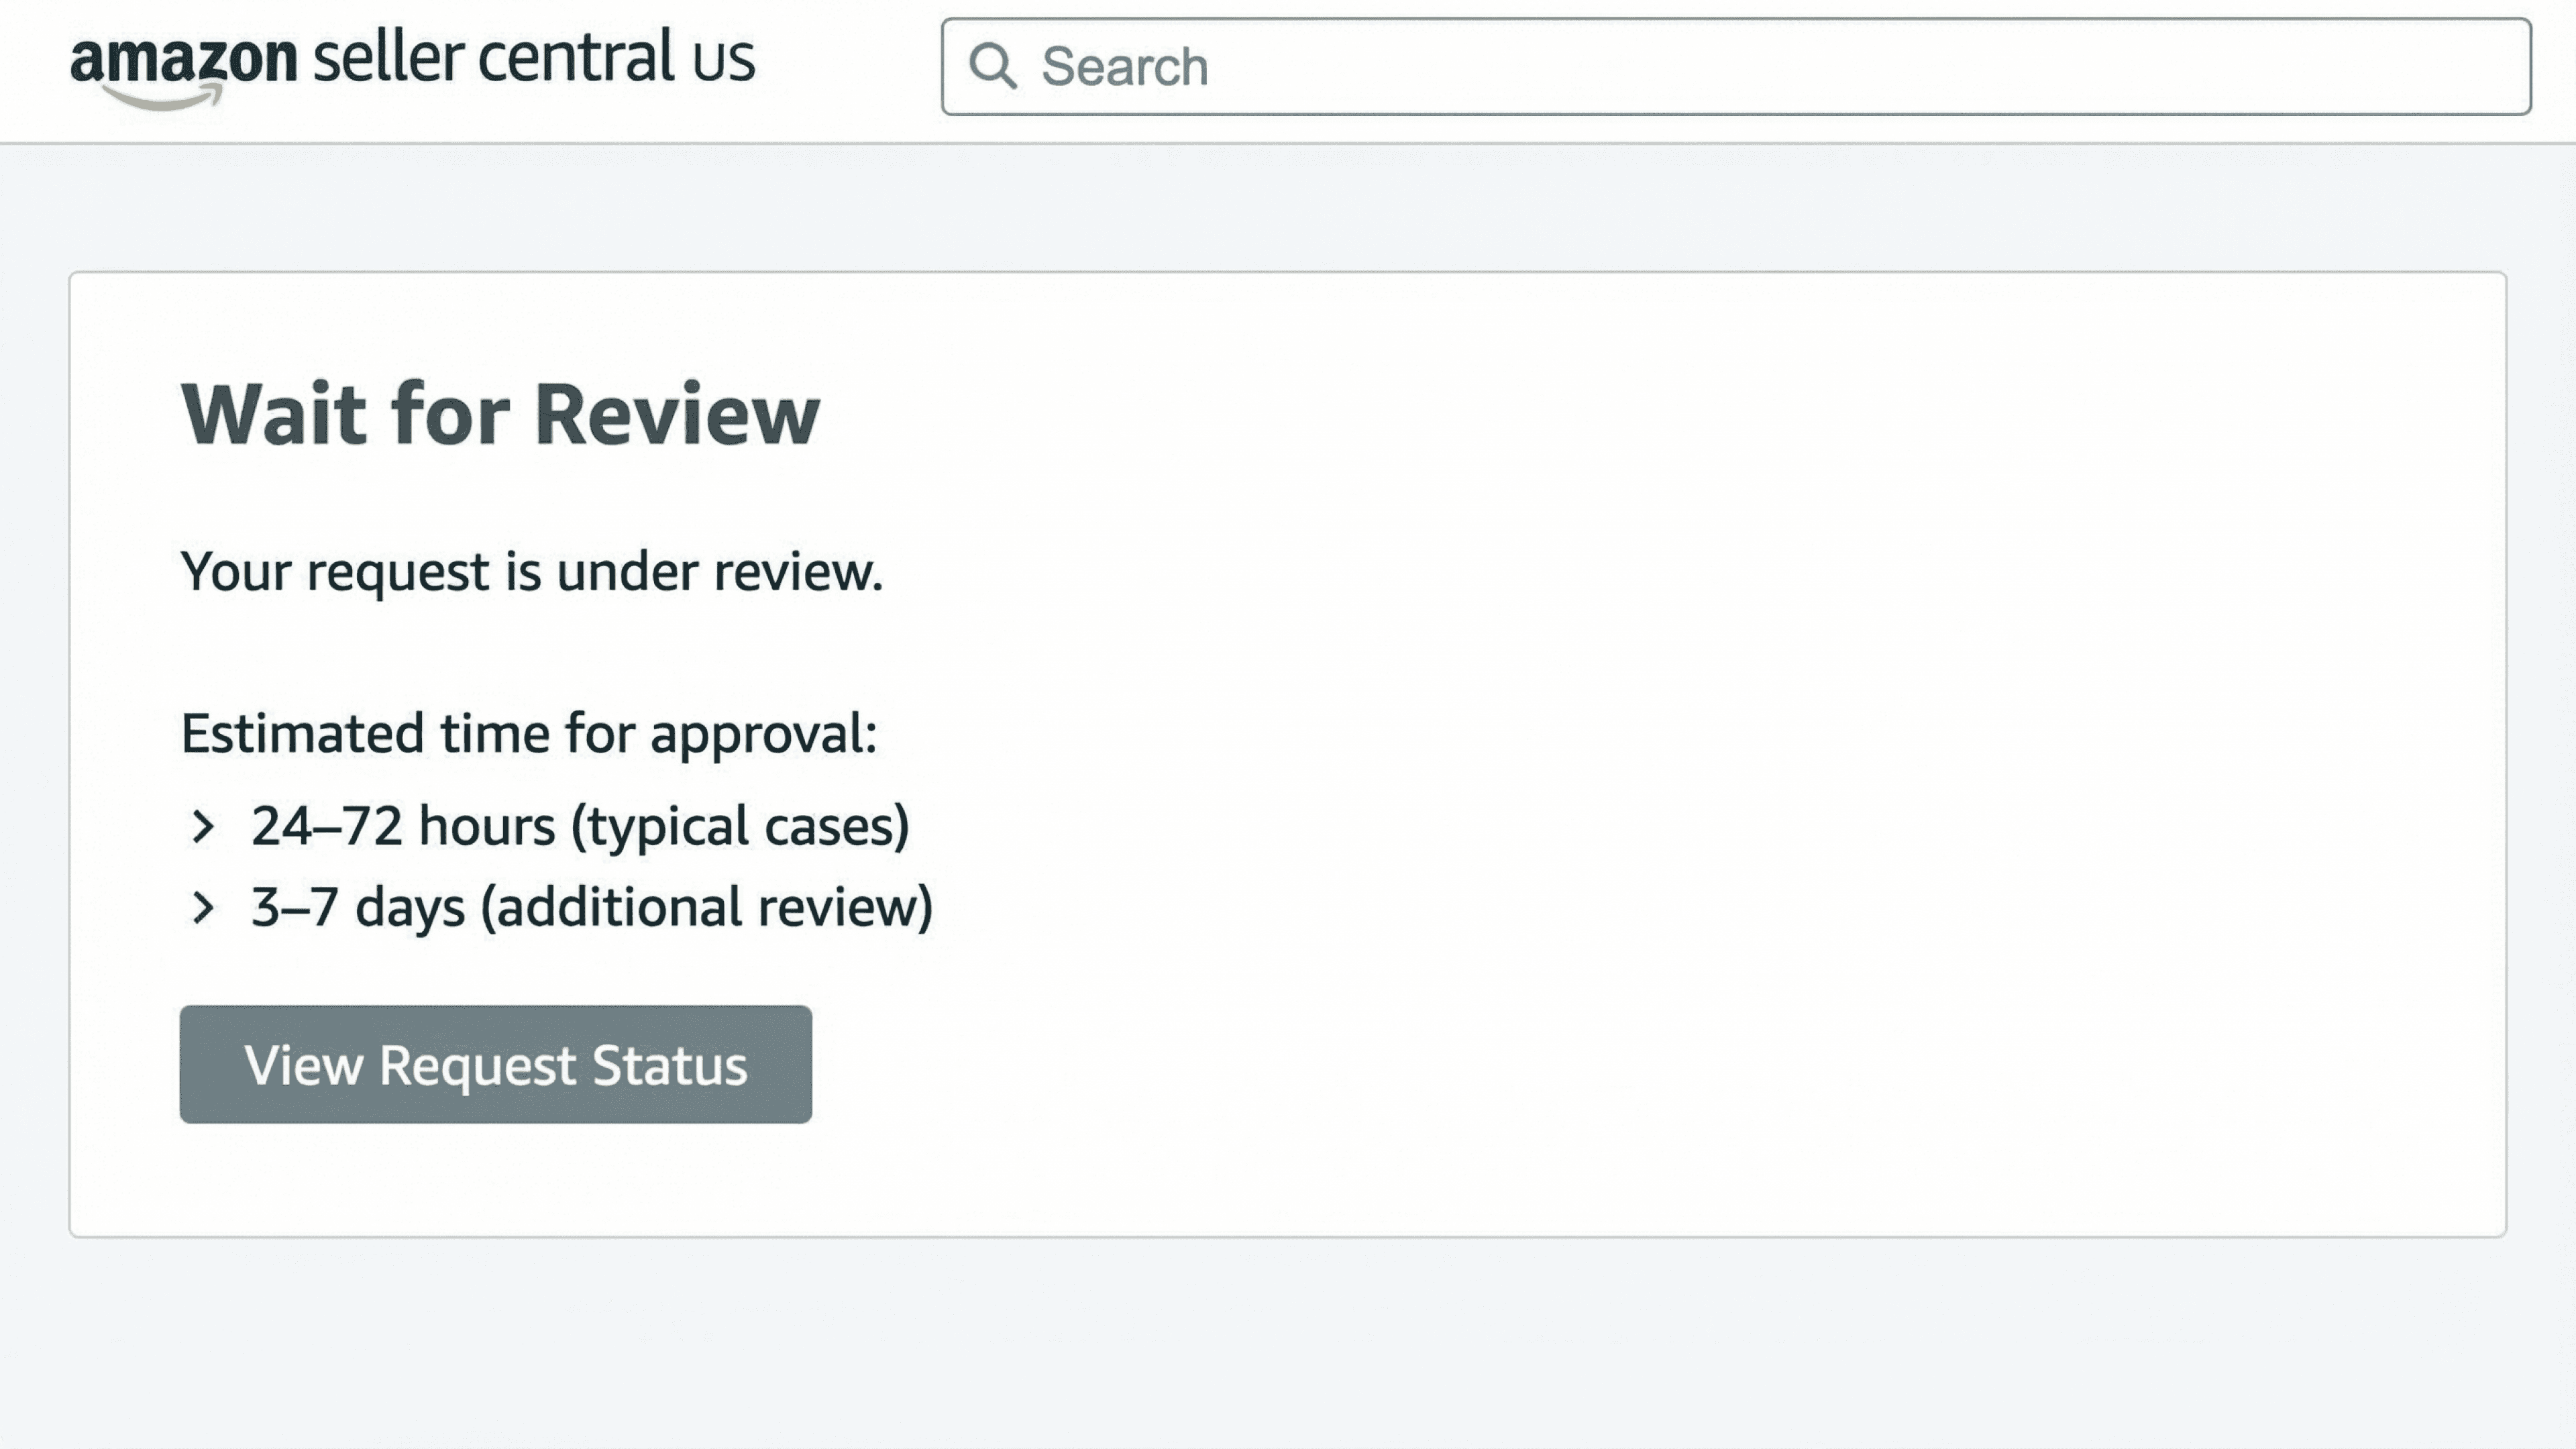Select the "24–72 hours (typical cases)" item
Screen dimensions: 2576x1449
(580, 827)
